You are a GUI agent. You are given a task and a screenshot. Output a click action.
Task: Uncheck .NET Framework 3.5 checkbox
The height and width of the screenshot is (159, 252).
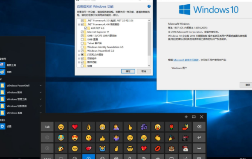pos(82,20)
